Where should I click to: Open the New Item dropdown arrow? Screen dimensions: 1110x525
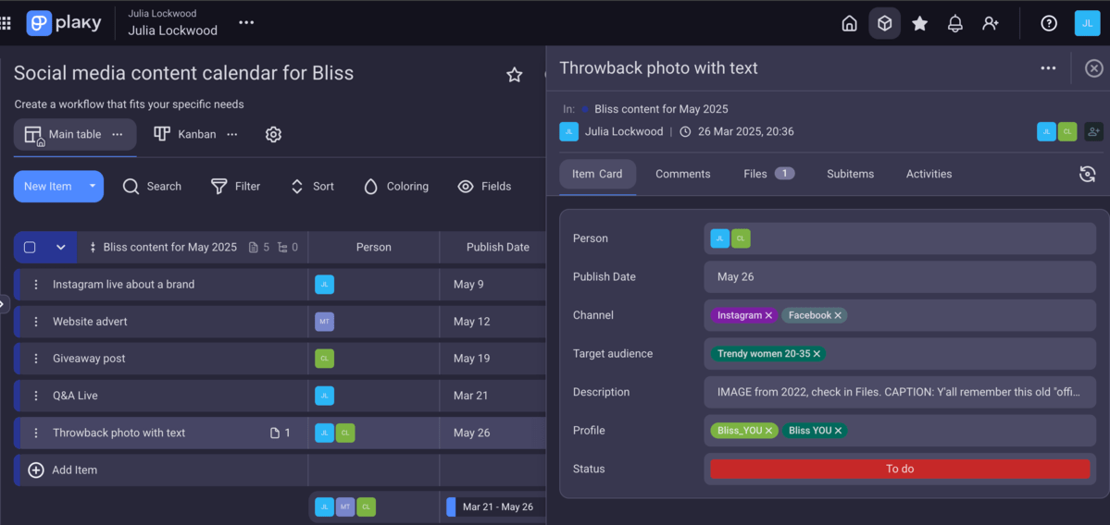click(x=92, y=186)
